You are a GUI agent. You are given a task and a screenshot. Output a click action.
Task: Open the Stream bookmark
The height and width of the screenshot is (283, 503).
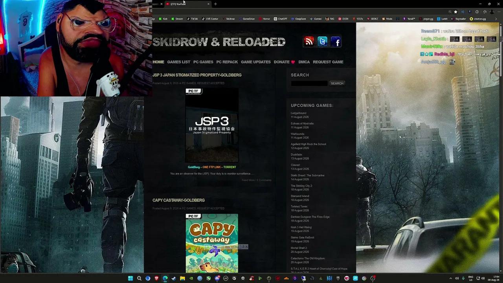tap(177, 19)
